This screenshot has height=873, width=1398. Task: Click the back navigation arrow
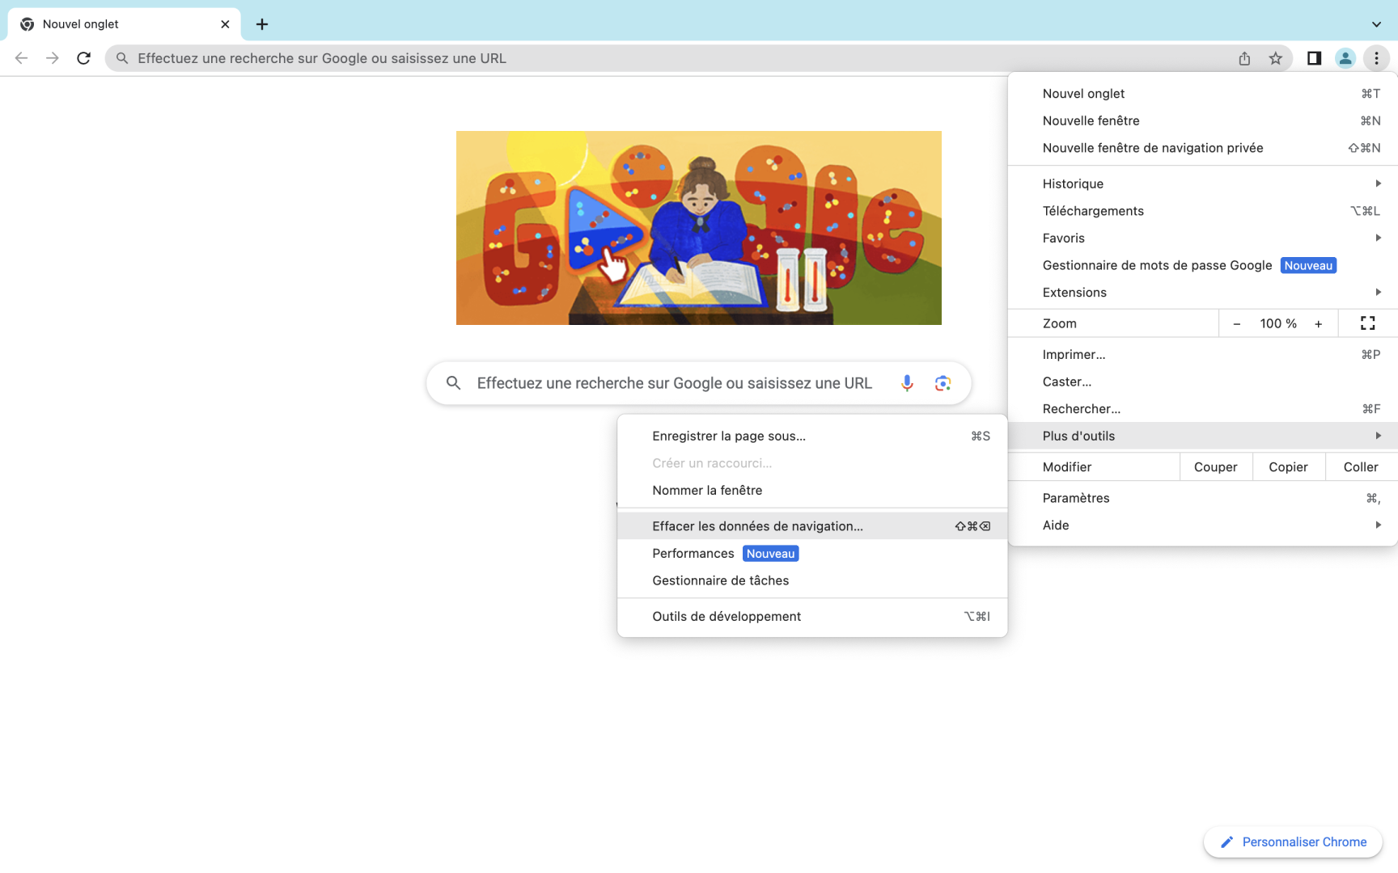20,57
